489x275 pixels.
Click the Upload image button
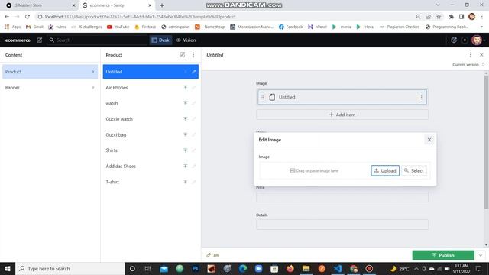point(385,170)
